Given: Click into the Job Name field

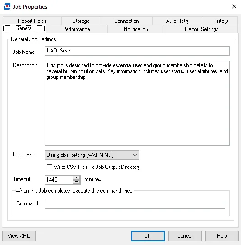Looking at the screenshot, I should (137, 51).
